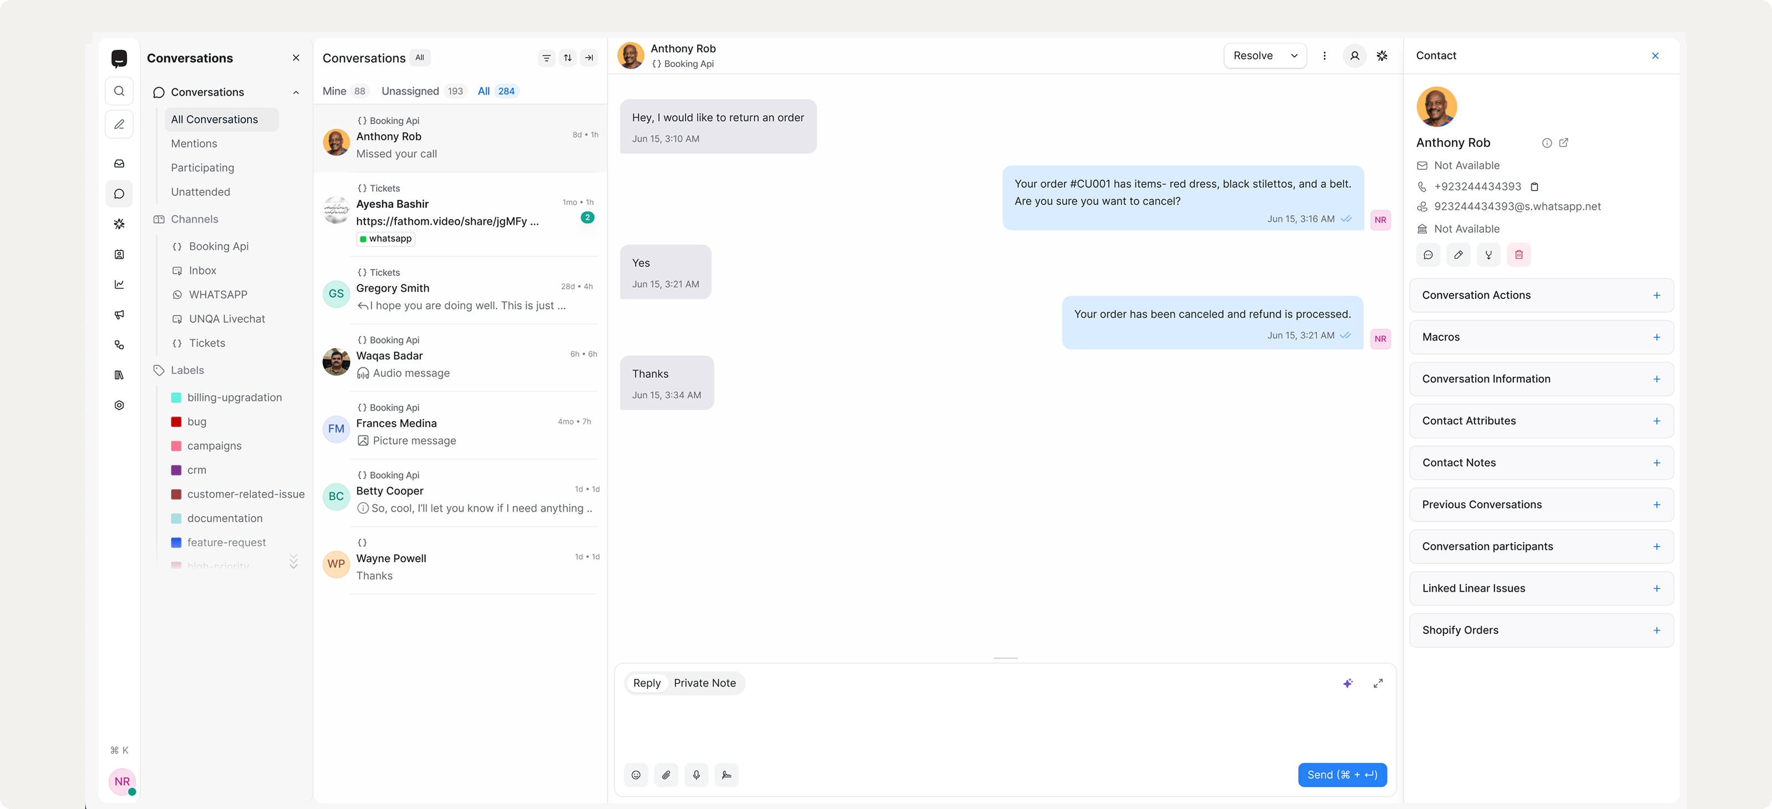Open conversations chat bubble icon in rail
The width and height of the screenshot is (1772, 809).
[x=119, y=194]
